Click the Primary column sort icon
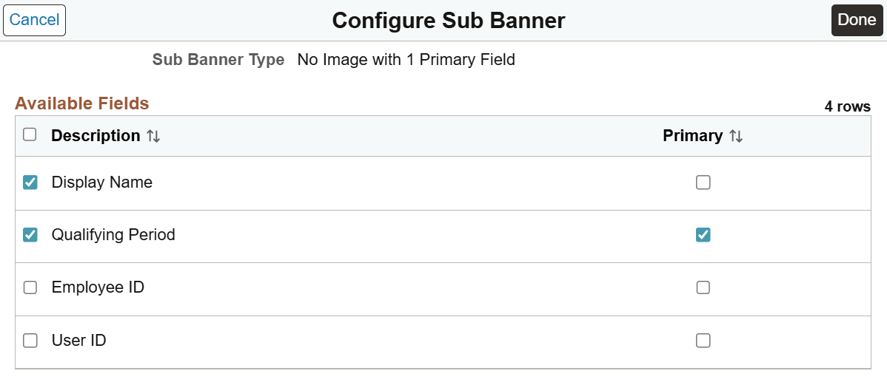The height and width of the screenshot is (385, 887). [x=735, y=136]
